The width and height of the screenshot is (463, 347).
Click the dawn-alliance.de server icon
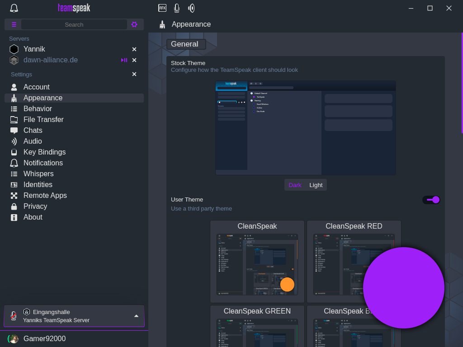pyautogui.click(x=14, y=60)
